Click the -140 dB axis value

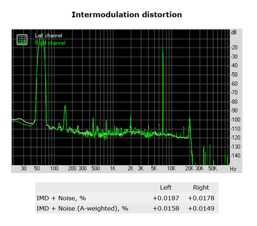235,155
